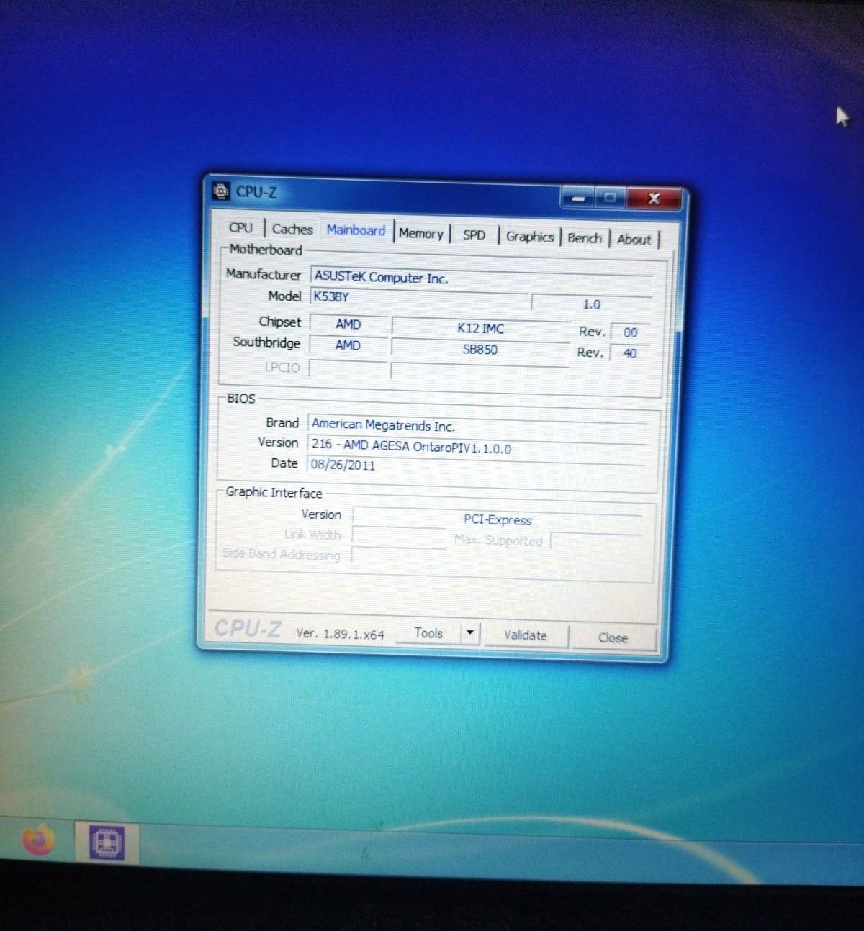
Task: Click the Tools button
Action: coord(428,633)
